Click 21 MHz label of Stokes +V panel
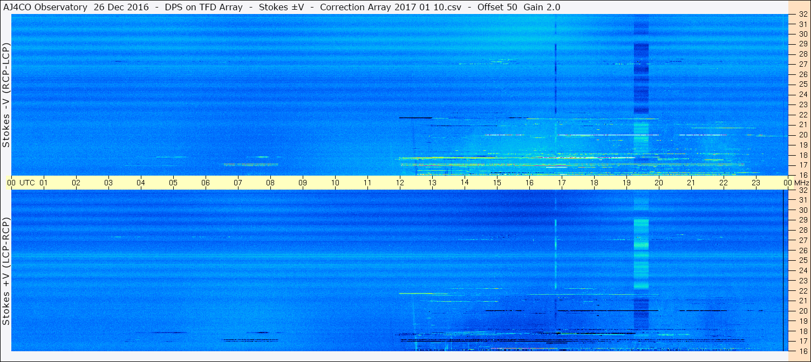 point(803,301)
